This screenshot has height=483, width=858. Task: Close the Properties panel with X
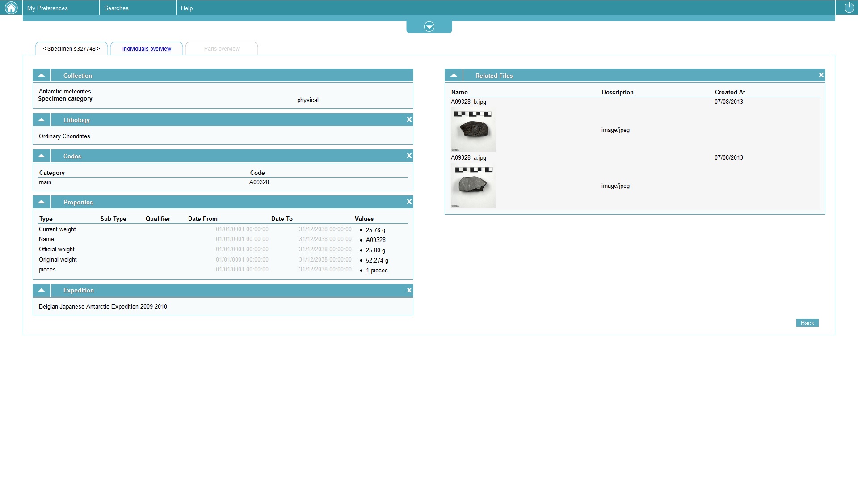[409, 202]
